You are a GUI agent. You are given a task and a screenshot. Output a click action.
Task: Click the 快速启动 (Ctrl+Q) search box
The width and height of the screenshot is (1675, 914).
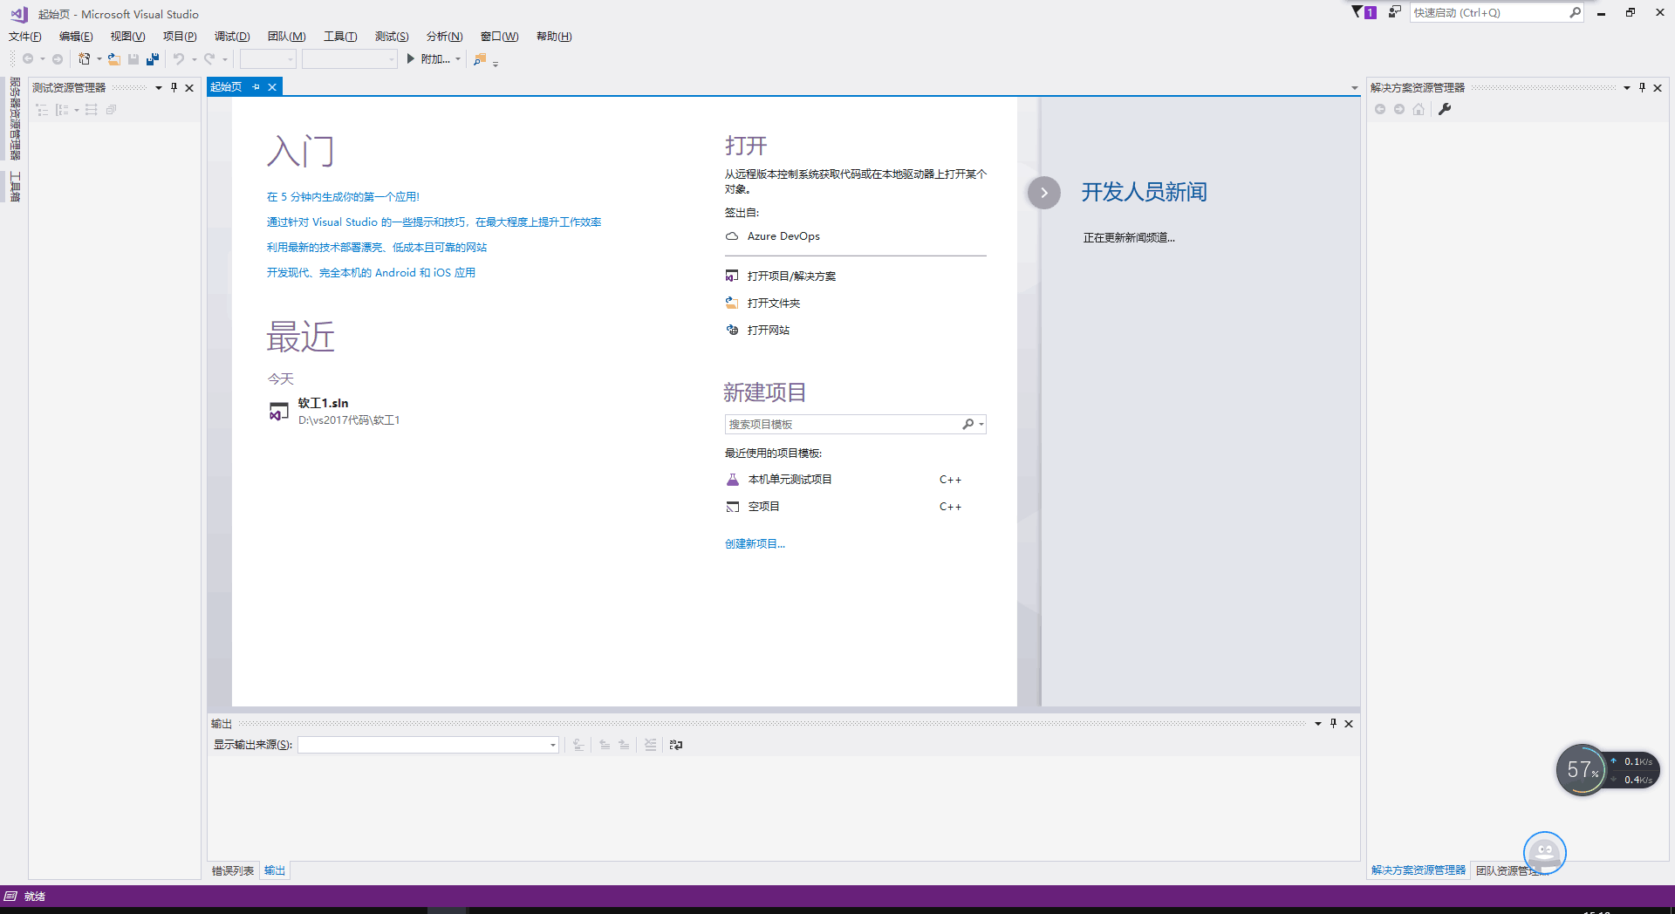pos(1488,12)
